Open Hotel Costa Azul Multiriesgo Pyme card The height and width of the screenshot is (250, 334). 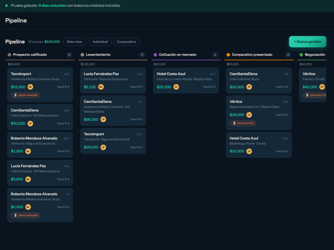click(259, 145)
